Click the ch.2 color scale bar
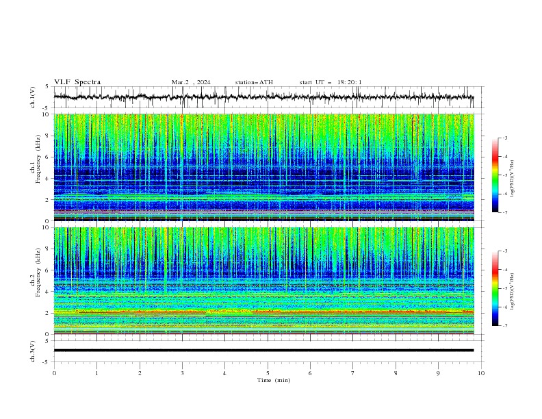Viewport: 542px width, 419px height. pos(495,288)
